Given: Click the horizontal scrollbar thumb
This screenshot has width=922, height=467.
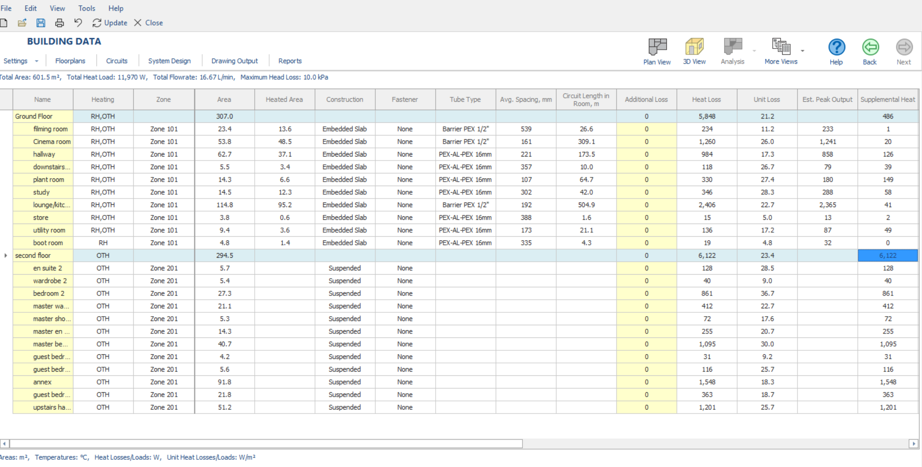Looking at the screenshot, I should pos(266,443).
